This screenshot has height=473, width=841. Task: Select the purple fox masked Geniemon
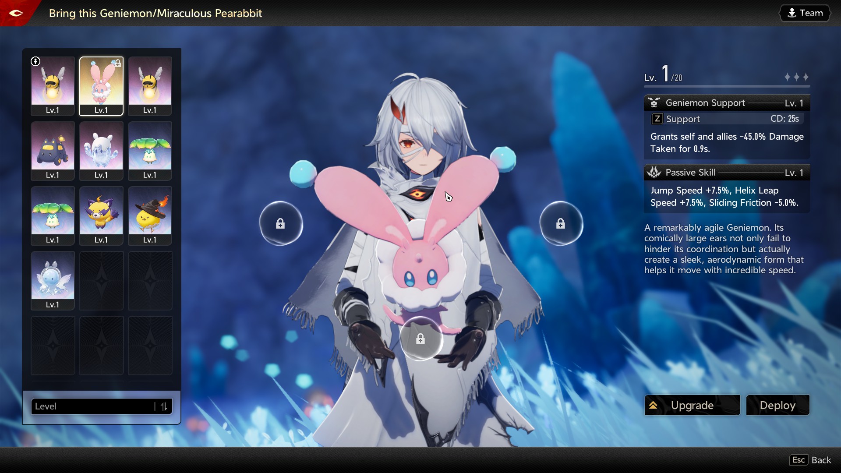(x=101, y=215)
